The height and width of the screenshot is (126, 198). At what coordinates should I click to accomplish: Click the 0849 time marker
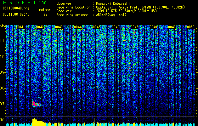coord(172,27)
